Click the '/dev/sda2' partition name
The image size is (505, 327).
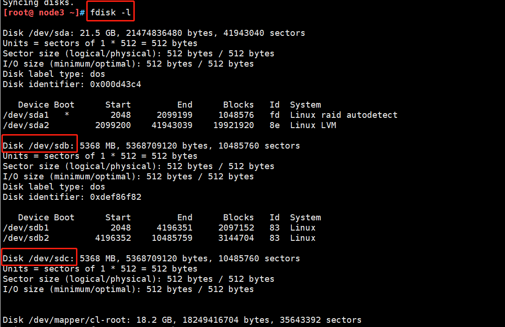26,125
